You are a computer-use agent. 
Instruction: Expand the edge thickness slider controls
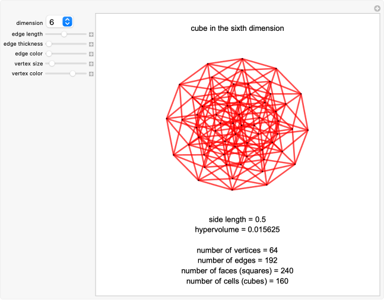91,44
